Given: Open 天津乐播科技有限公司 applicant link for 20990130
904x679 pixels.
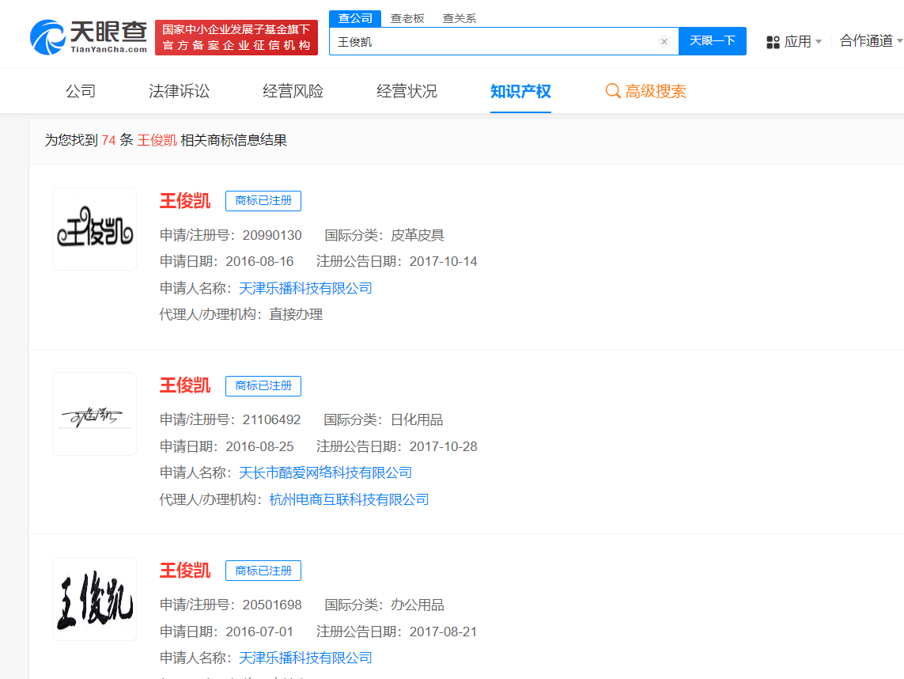Looking at the screenshot, I should click(x=305, y=288).
